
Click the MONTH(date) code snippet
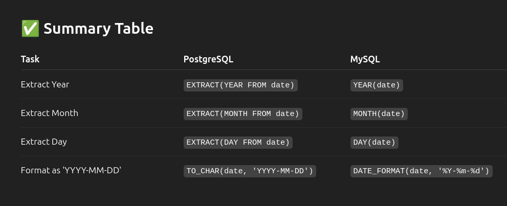coord(379,114)
